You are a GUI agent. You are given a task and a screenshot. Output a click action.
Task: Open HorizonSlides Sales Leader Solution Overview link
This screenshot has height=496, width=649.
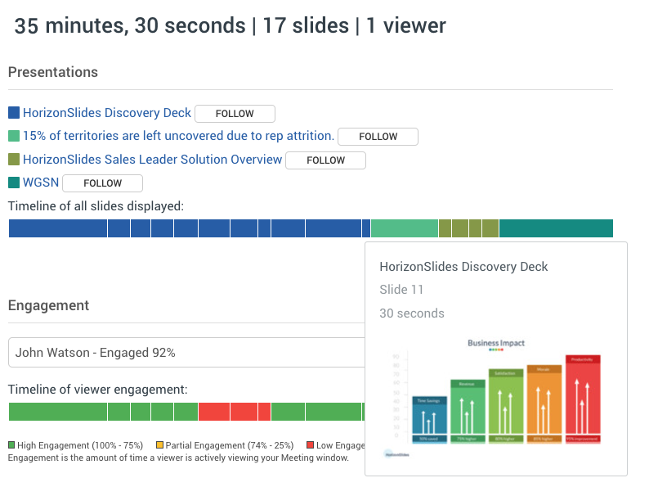click(152, 159)
